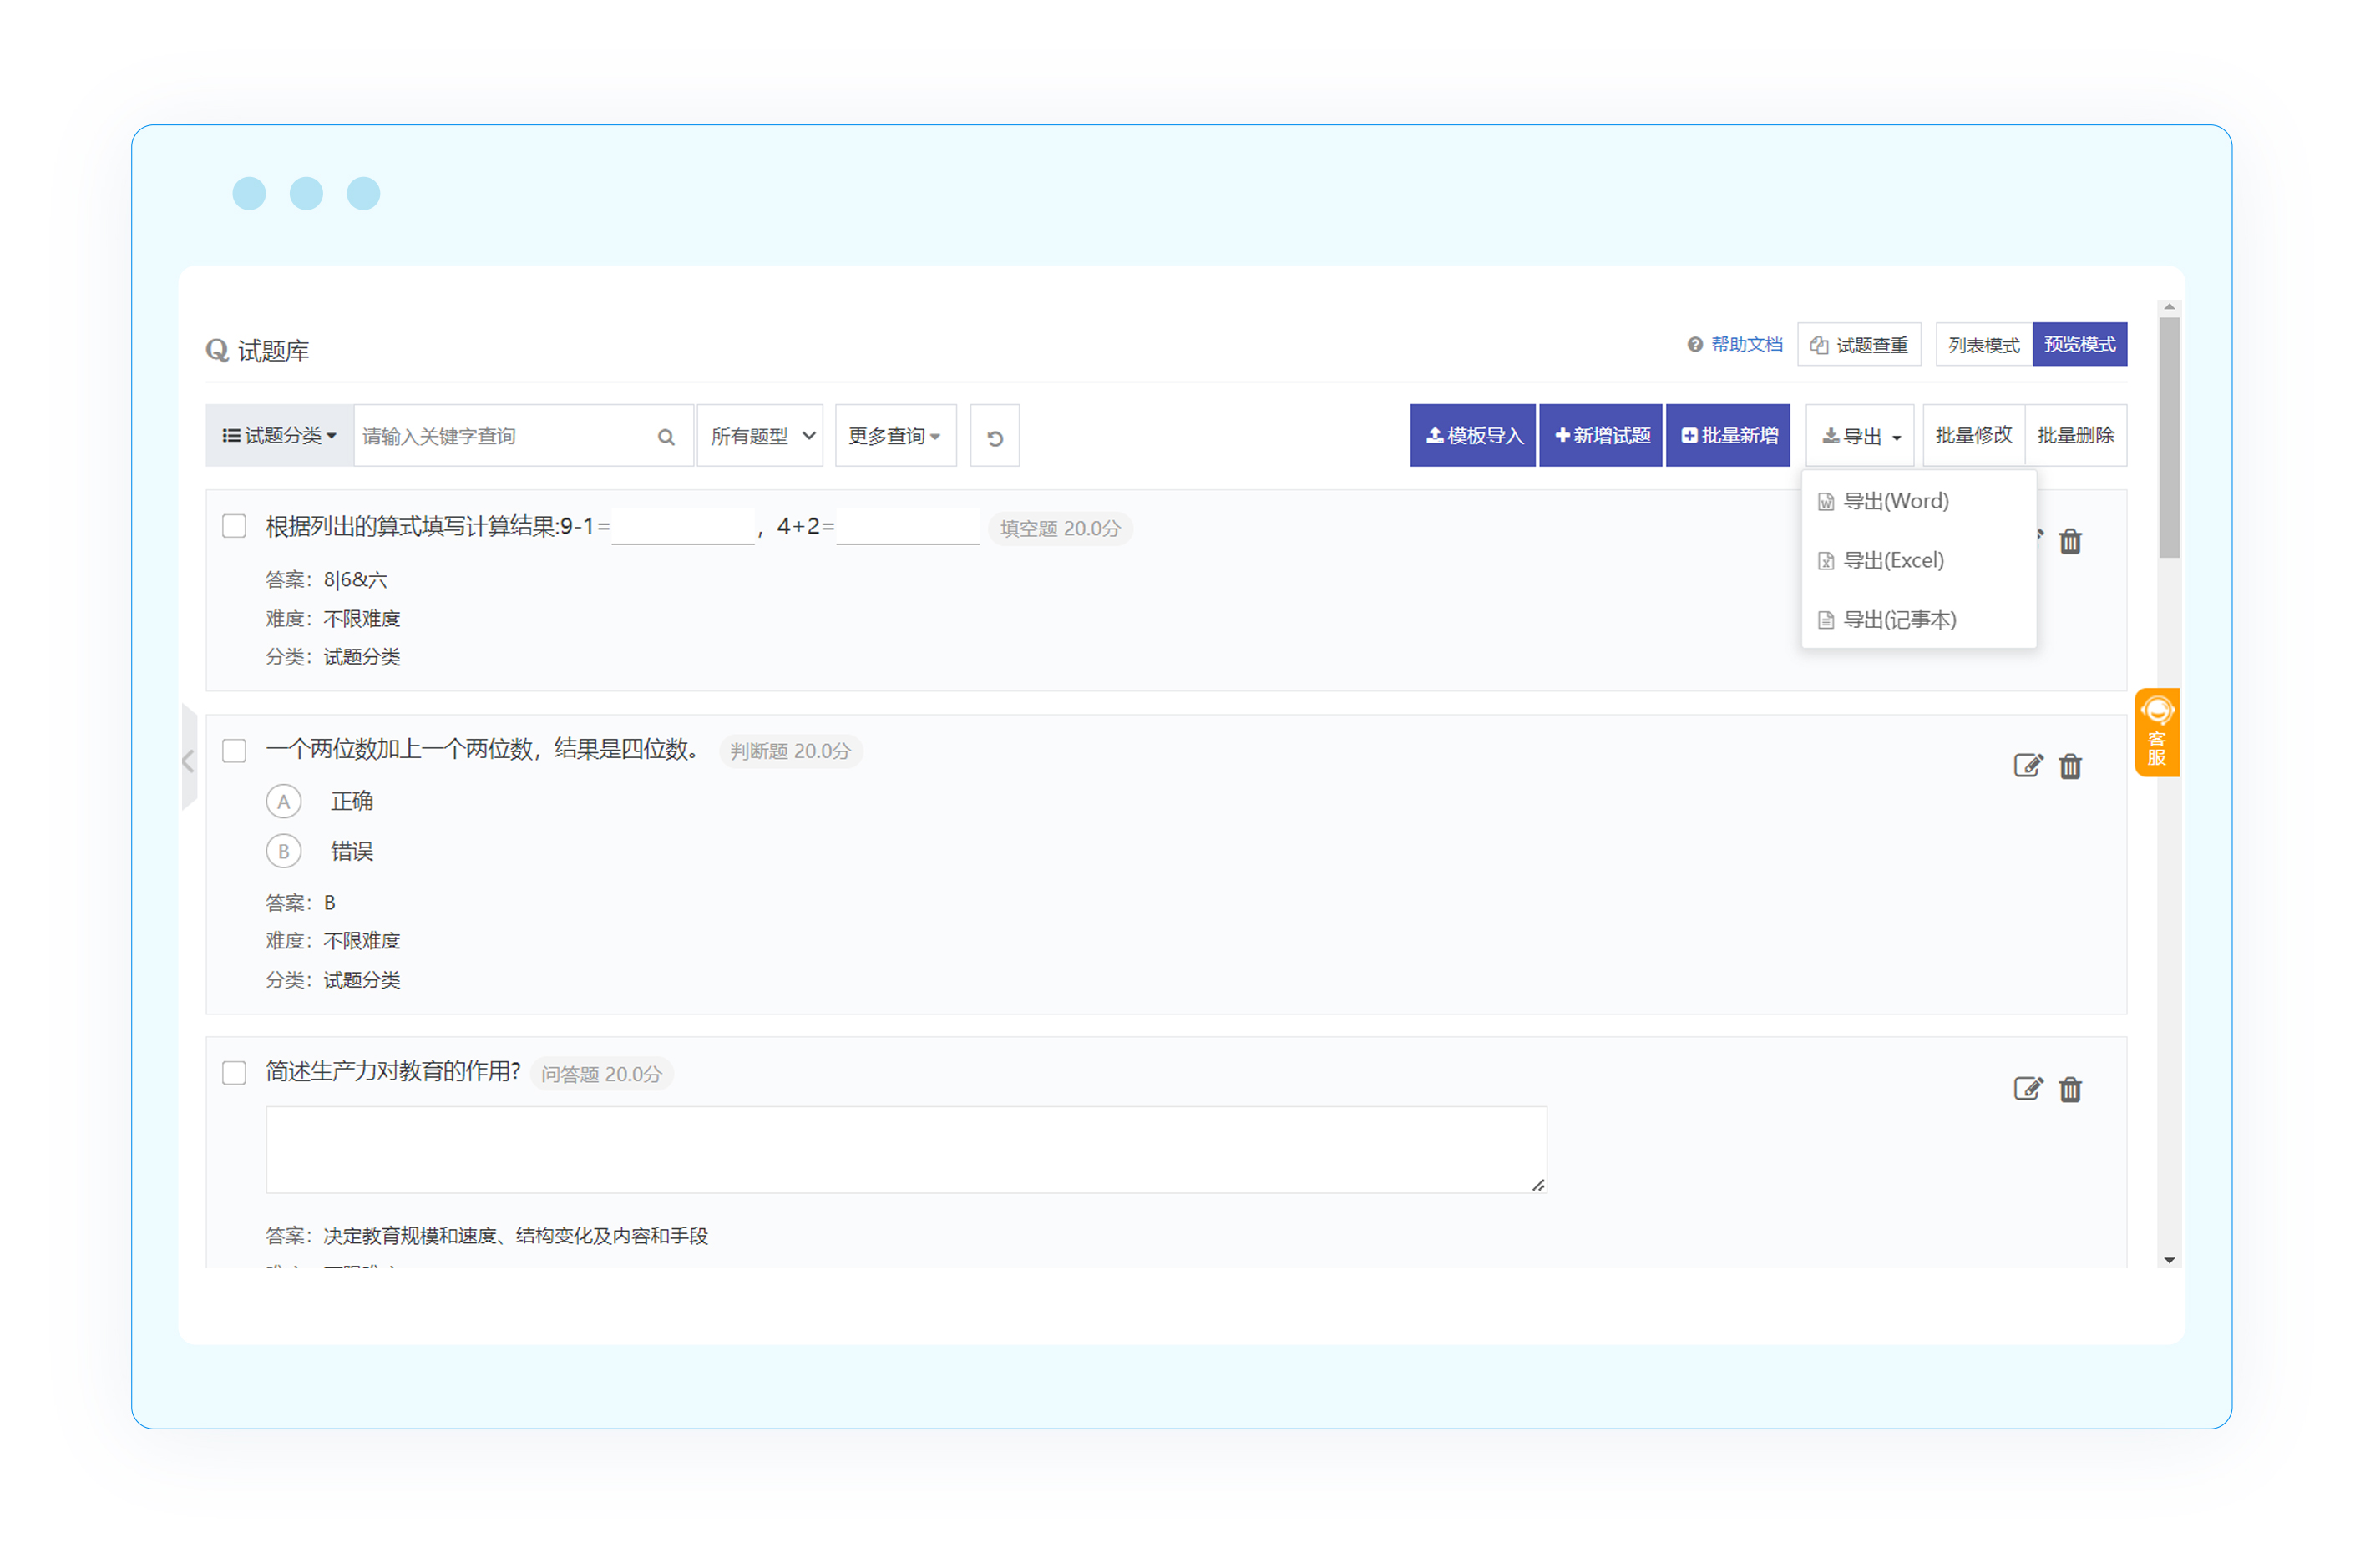
Task: Check the 一个两位数 question checkbox
Action: [234, 750]
